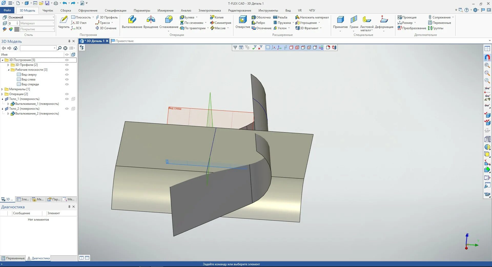Click Наложить материал tool
This screenshot has height=267, width=492.
tap(312, 17)
